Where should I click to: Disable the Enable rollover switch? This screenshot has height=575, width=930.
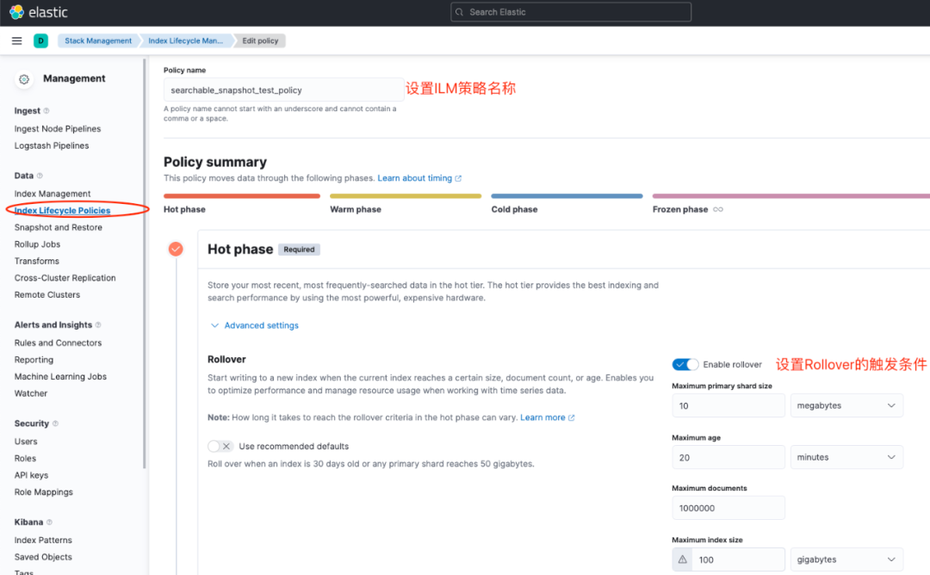coord(685,364)
